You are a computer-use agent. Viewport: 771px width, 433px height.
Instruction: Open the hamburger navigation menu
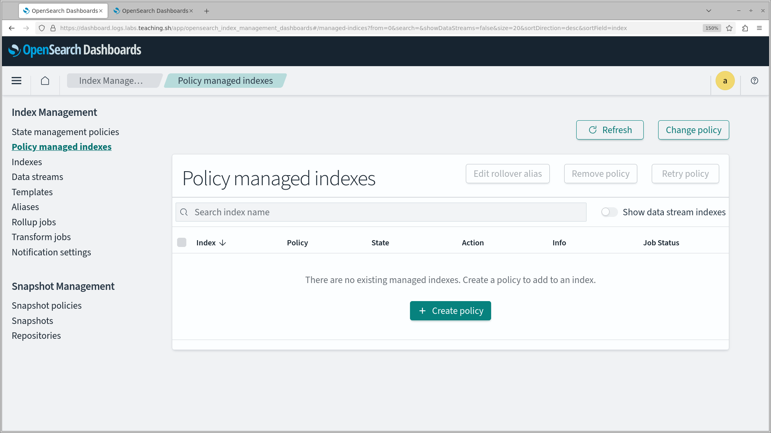(16, 81)
